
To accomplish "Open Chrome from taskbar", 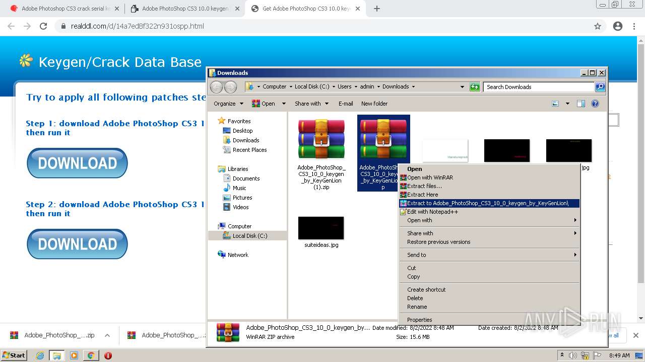I will click(x=91, y=355).
